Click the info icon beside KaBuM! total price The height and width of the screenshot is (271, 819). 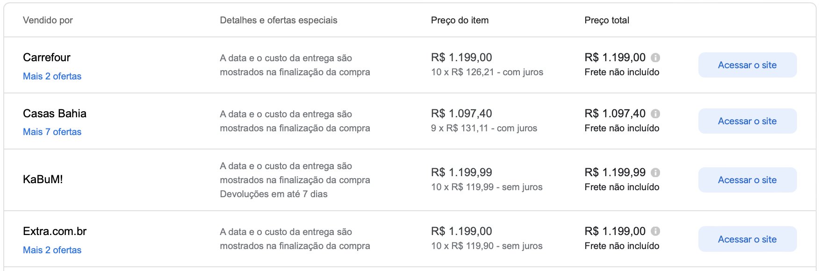pos(655,172)
